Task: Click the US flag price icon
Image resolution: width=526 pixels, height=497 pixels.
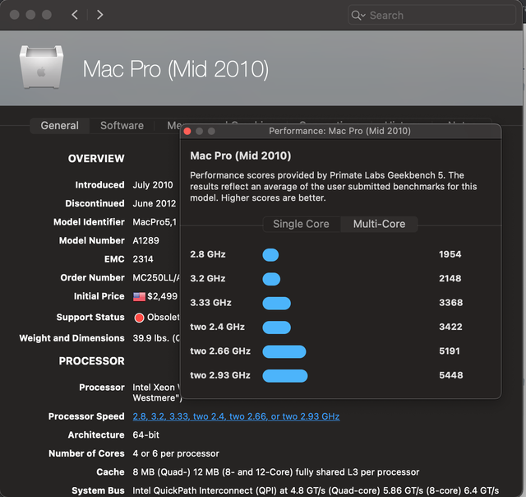Action: [139, 296]
